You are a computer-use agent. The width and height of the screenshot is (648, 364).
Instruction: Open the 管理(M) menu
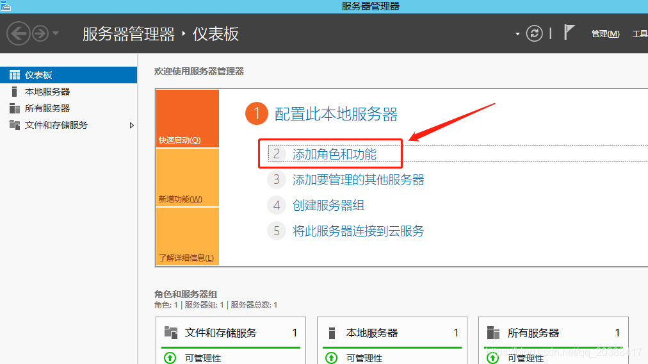point(606,34)
